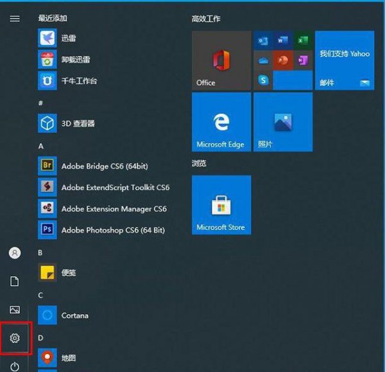Launch Adobe Photoshop CS6 (64 Bit)
Screen dimensions: 385x372
[101, 230]
